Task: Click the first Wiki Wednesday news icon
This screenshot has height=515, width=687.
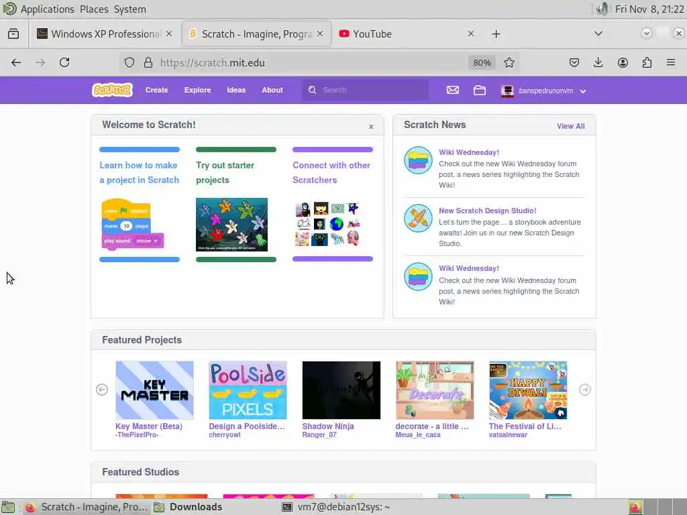Action: (x=418, y=160)
